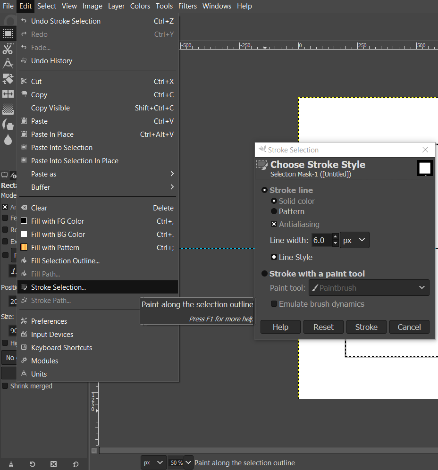The width and height of the screenshot is (438, 470).
Task: Open the Layer menu
Action: click(116, 6)
